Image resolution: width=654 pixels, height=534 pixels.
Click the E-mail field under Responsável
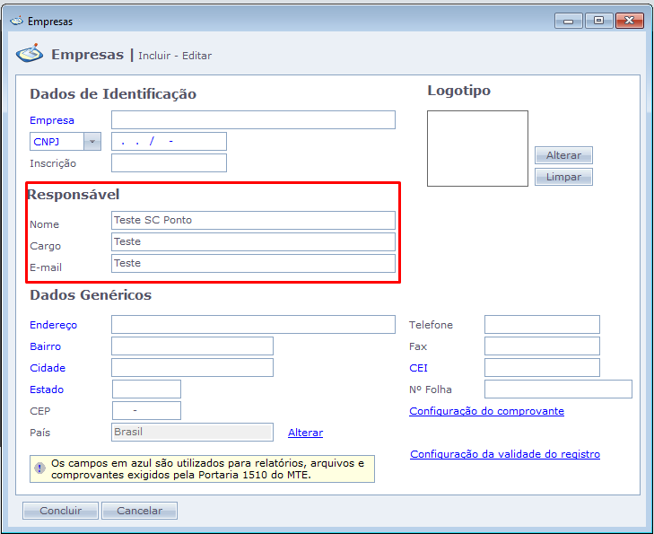point(253,264)
